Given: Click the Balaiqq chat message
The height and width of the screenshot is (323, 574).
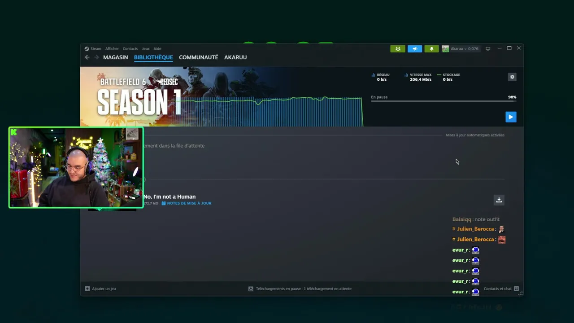Looking at the screenshot, I should [x=476, y=219].
